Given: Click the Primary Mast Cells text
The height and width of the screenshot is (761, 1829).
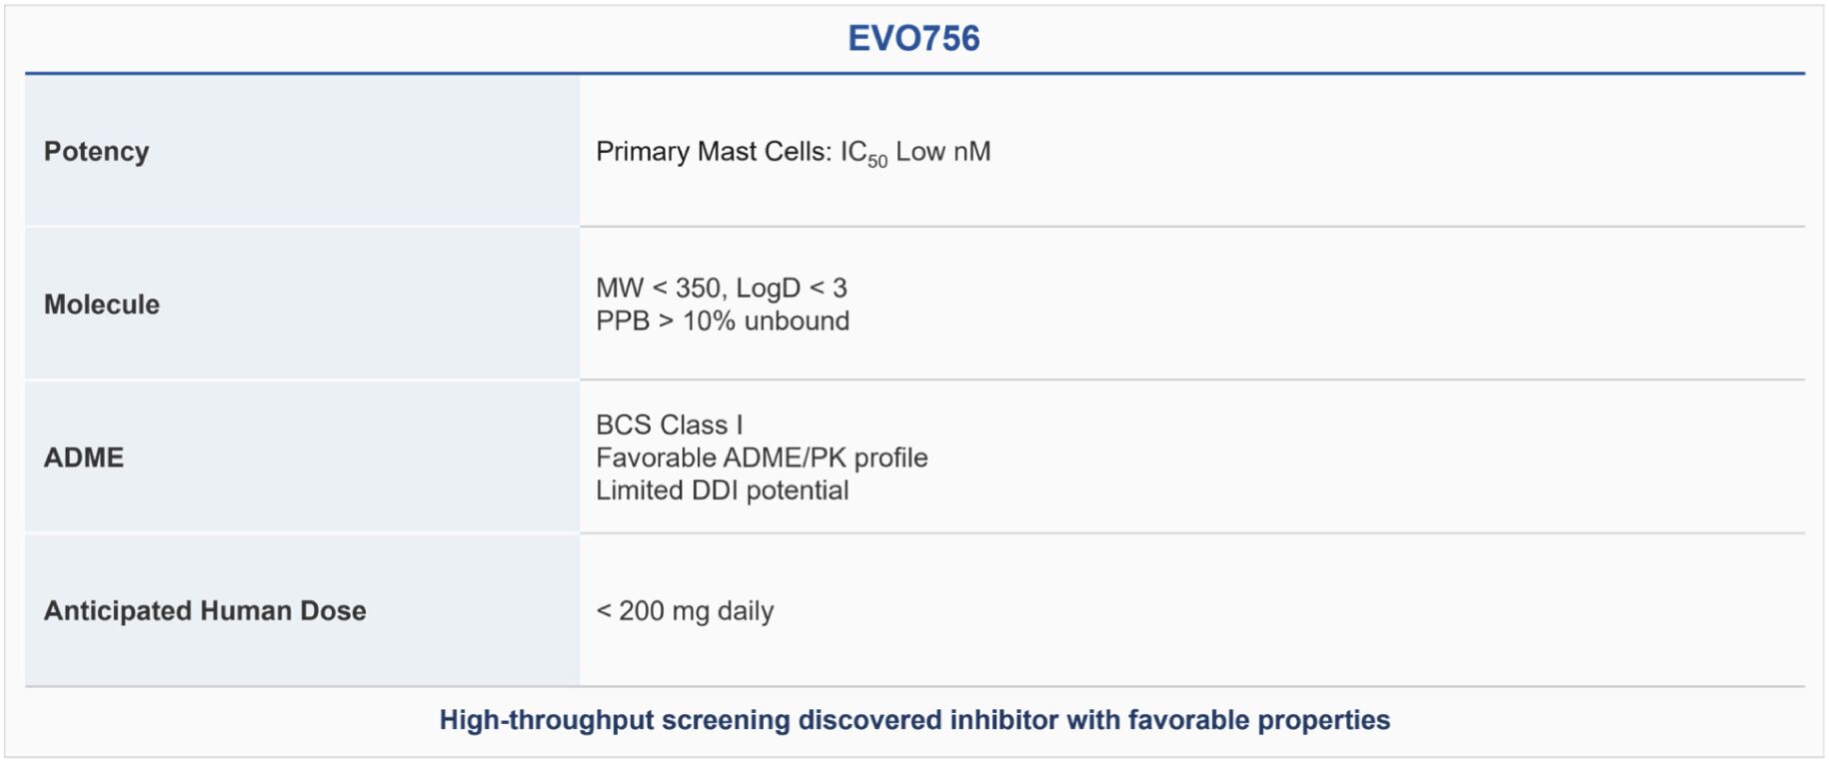Looking at the screenshot, I should [713, 152].
